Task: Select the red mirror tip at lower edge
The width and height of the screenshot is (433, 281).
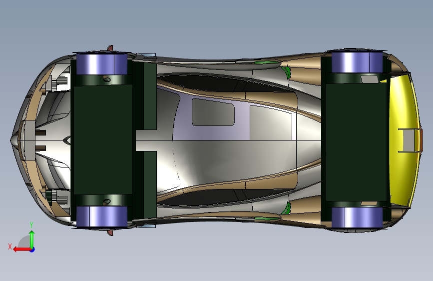Action: coord(110,233)
